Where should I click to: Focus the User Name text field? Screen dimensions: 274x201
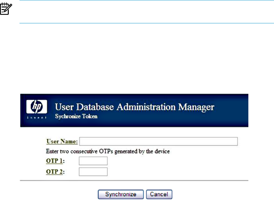pyautogui.click(x=158, y=141)
